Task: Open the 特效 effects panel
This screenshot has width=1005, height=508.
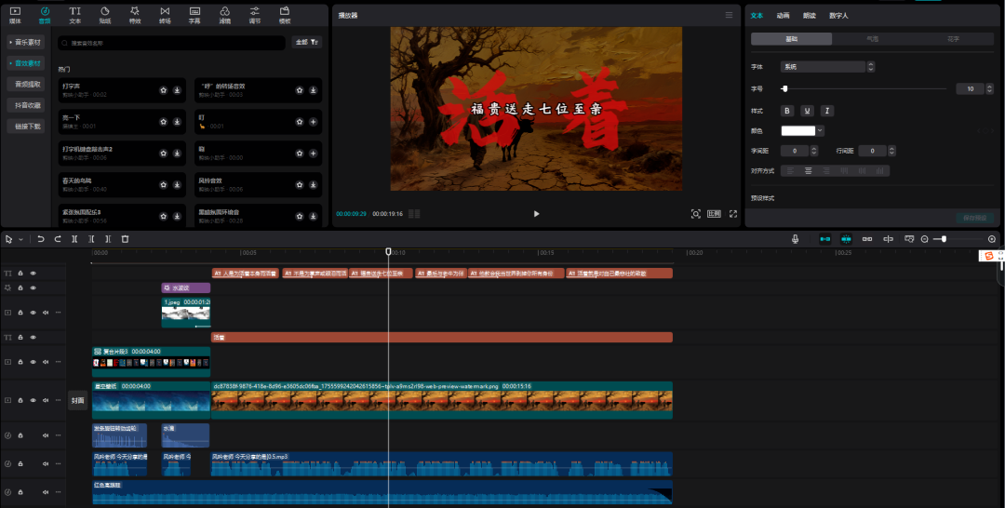Action: pyautogui.click(x=135, y=15)
